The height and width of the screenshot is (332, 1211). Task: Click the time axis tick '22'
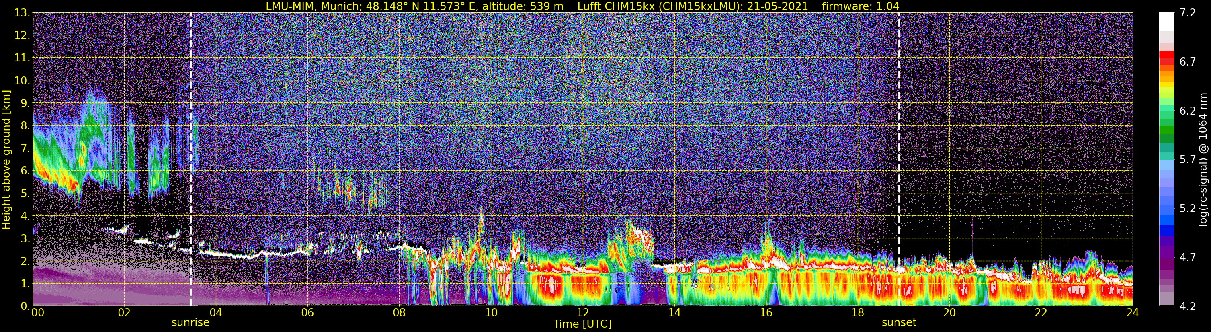[1040, 313]
